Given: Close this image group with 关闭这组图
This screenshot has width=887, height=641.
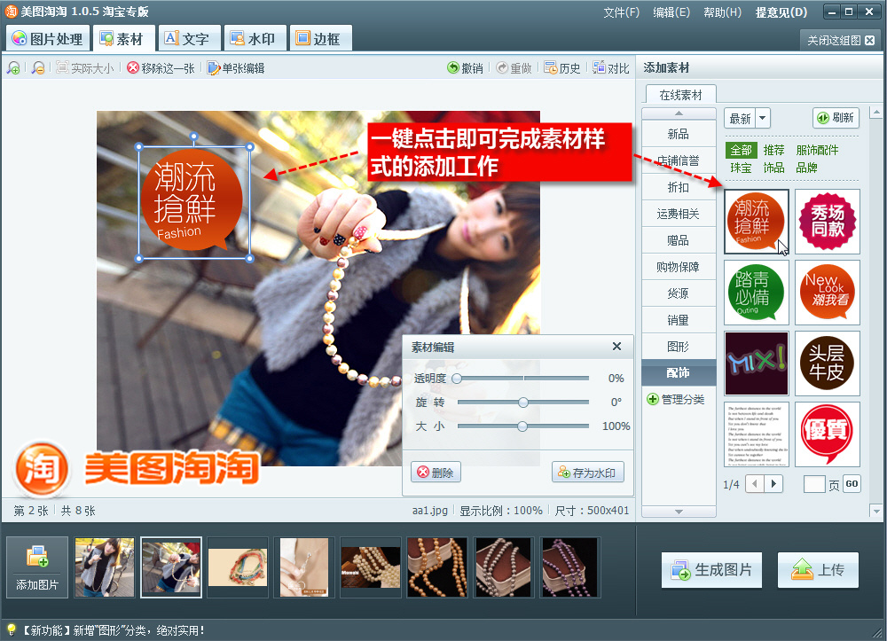Looking at the screenshot, I should click(841, 40).
